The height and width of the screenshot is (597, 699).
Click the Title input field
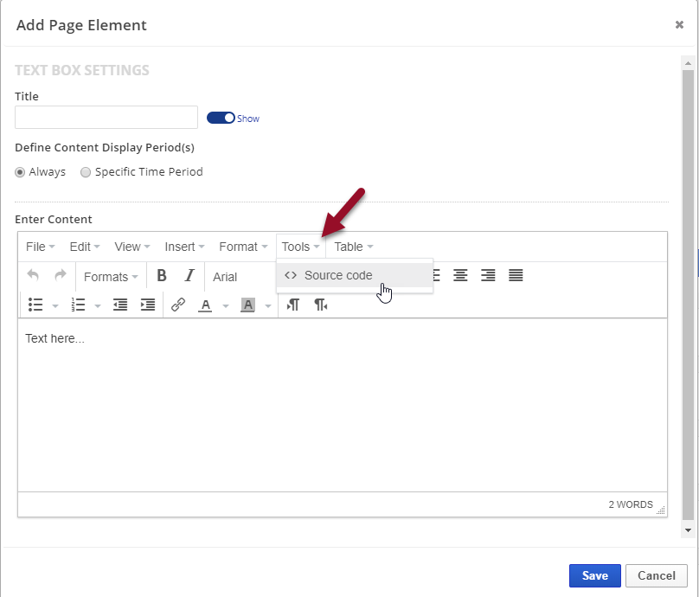[106, 118]
